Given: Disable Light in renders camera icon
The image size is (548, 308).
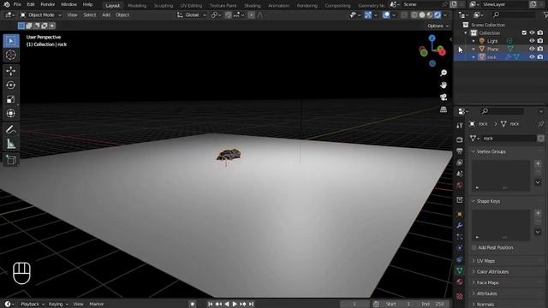Looking at the screenshot, I should click(540, 41).
